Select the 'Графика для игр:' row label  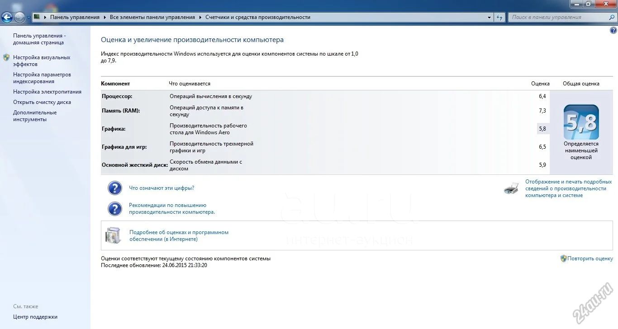[124, 147]
